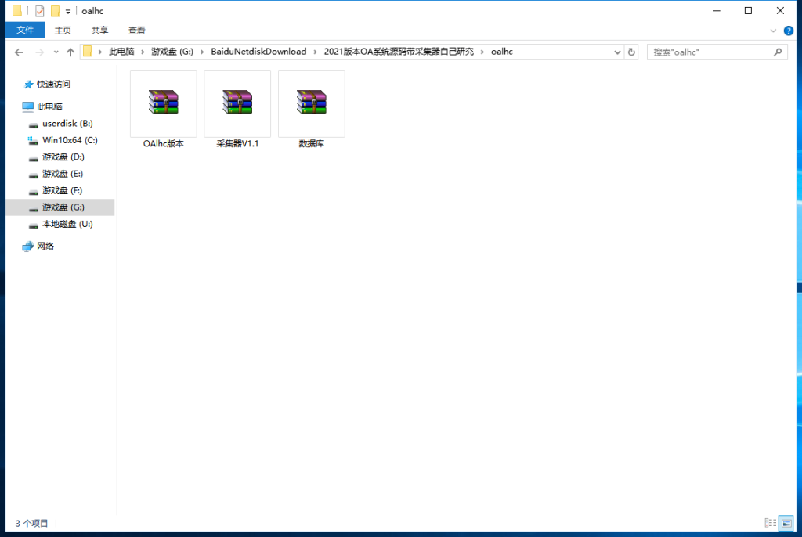This screenshot has height=537, width=802.
Task: Select the 数据库 archive icon
Action: [312, 102]
